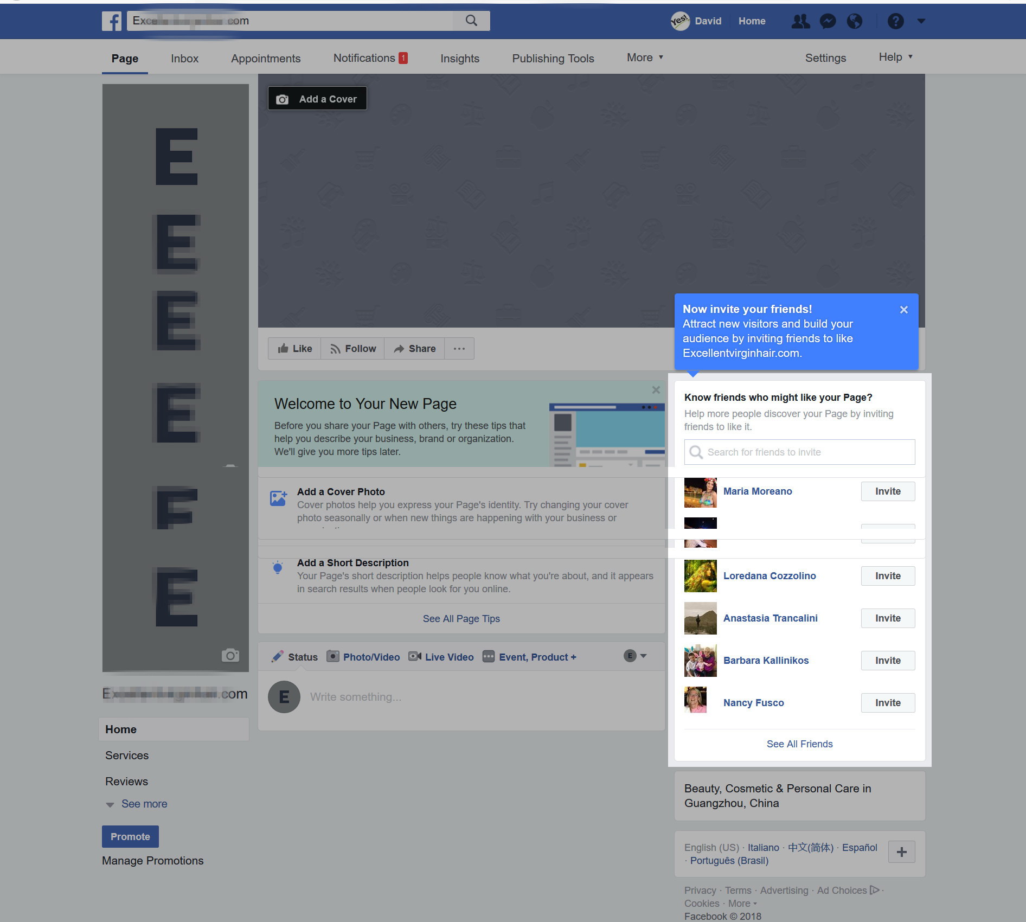Open the Privacy footer link

tap(700, 891)
